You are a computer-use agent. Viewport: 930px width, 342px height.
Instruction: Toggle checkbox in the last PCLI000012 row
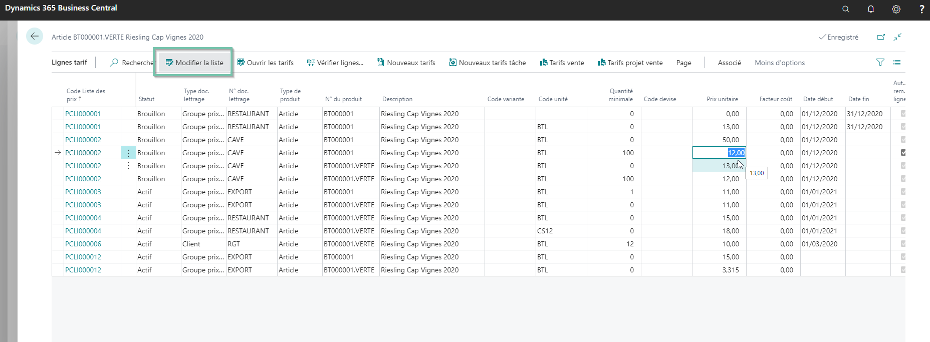[x=903, y=270]
